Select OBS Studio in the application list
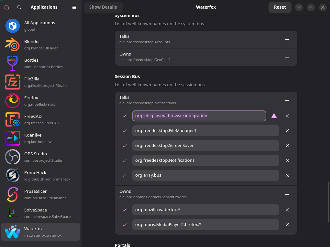The width and height of the screenshot is (330, 247). (40, 157)
